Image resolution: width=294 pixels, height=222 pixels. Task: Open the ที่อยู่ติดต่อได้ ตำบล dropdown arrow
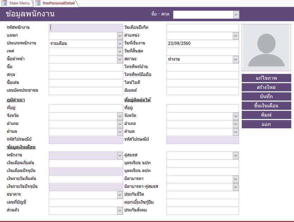point(236,132)
